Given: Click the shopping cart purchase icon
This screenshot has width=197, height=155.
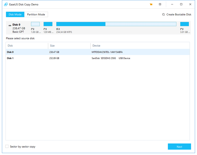Looking at the screenshot, I should [x=151, y=4].
